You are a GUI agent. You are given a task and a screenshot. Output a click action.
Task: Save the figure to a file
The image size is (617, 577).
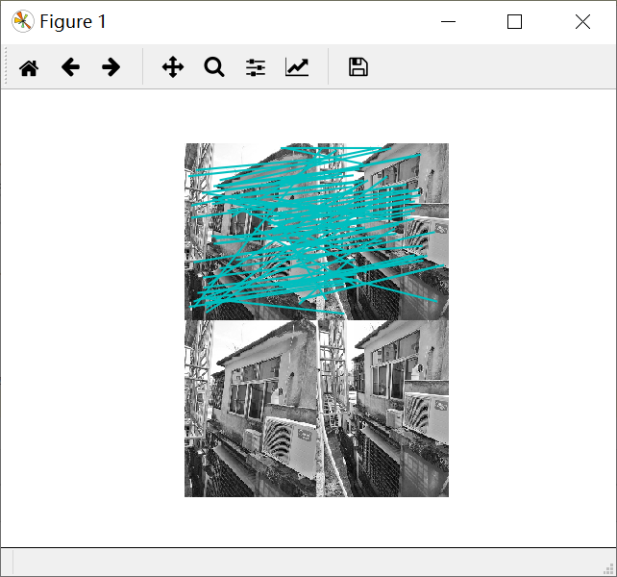358,67
